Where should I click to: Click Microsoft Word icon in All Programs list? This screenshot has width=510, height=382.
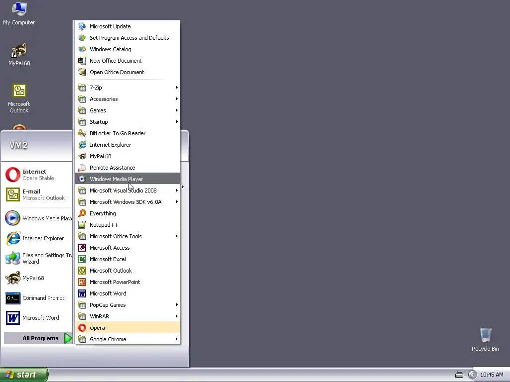(82, 293)
